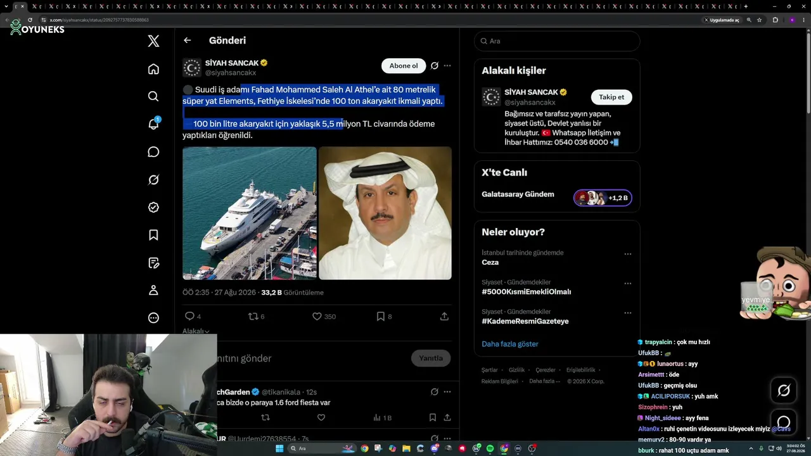Click Daha fazla göster link
The image size is (811, 456).
(x=510, y=344)
